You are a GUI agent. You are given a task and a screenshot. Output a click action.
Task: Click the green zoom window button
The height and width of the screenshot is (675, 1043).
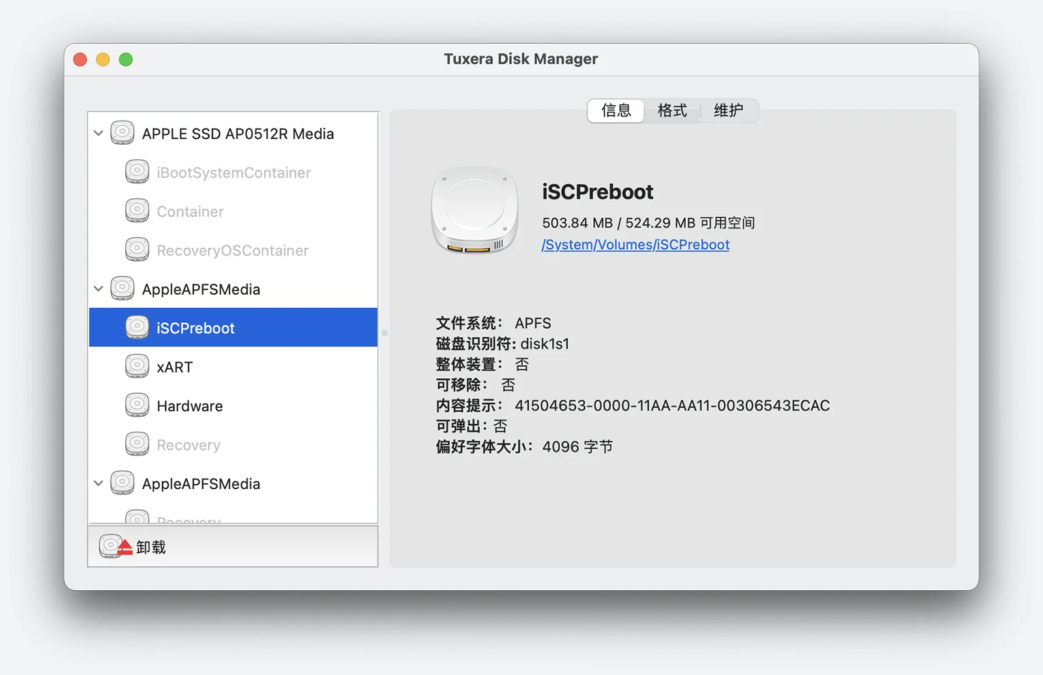click(126, 60)
